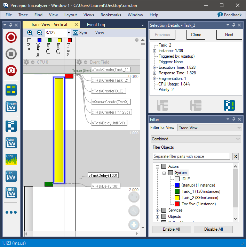Switch to the Event Log tab

point(96,25)
